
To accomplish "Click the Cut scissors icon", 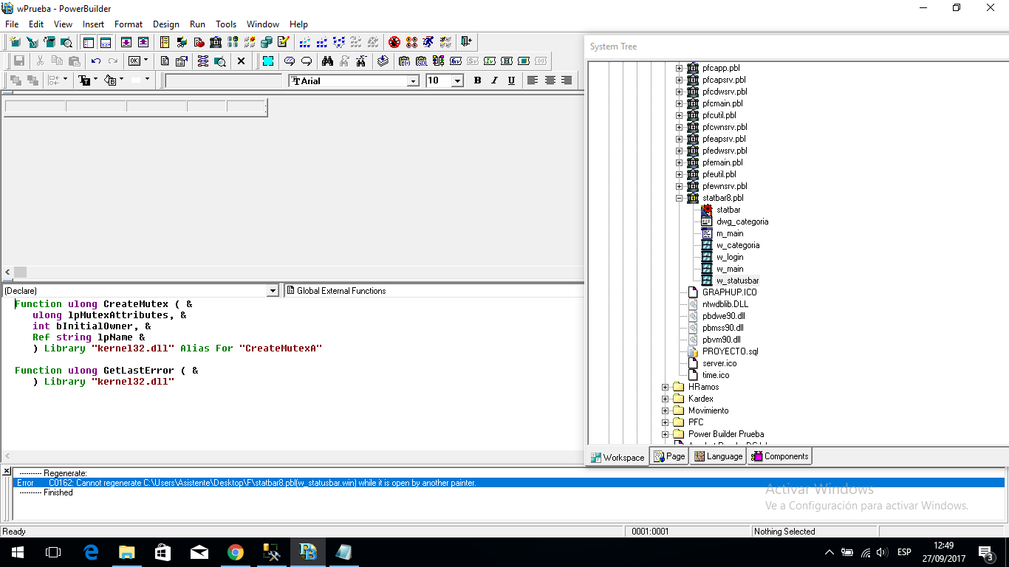I will coord(40,61).
